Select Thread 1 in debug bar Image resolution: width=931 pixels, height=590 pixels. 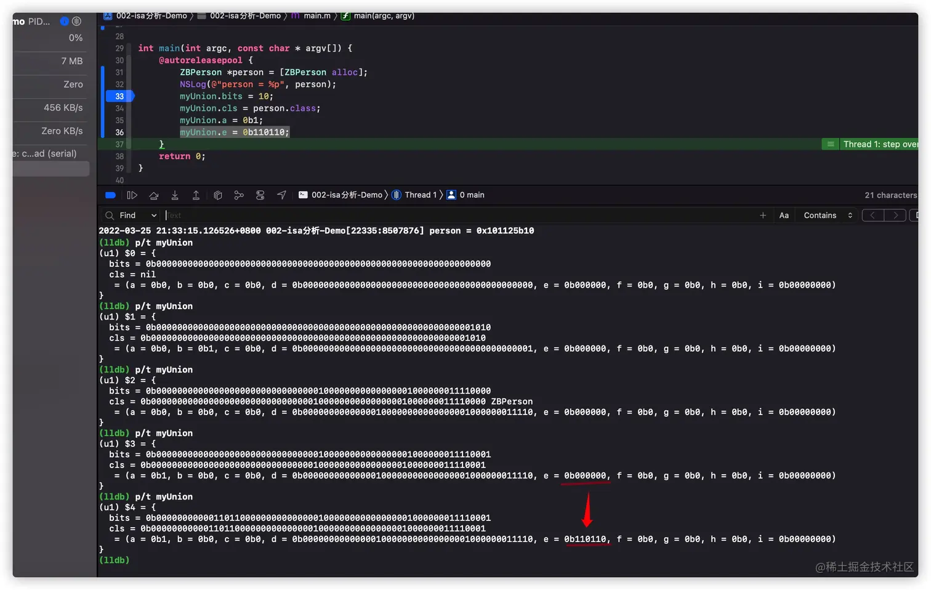coord(414,195)
